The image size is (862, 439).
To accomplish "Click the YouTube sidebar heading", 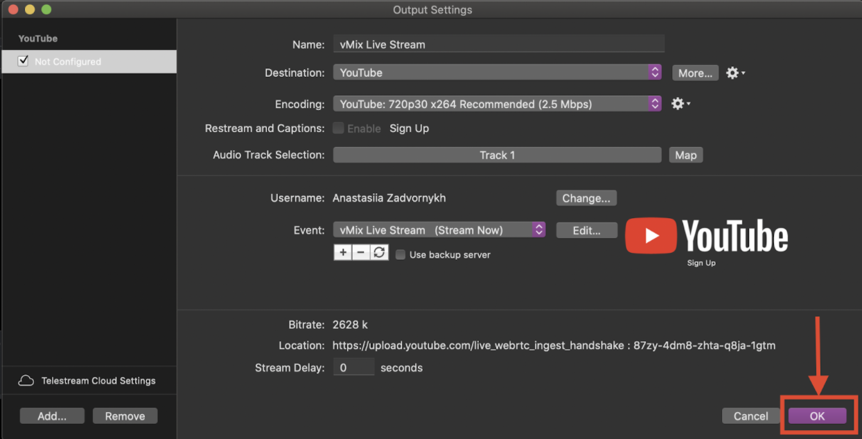I will (x=38, y=39).
